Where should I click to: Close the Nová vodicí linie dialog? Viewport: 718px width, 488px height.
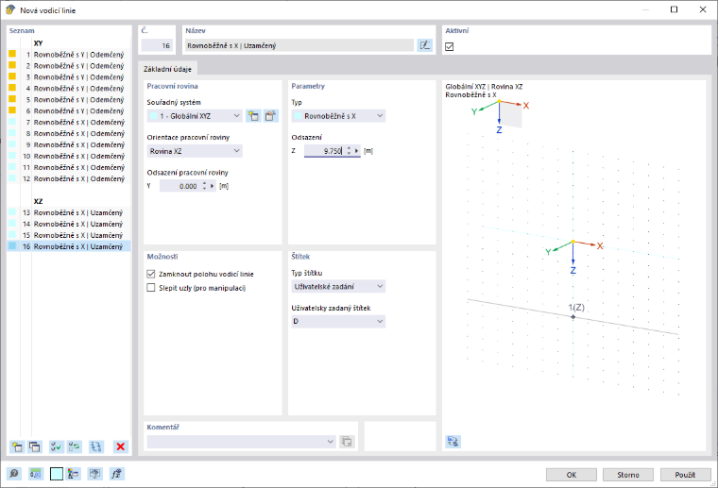[703, 9]
